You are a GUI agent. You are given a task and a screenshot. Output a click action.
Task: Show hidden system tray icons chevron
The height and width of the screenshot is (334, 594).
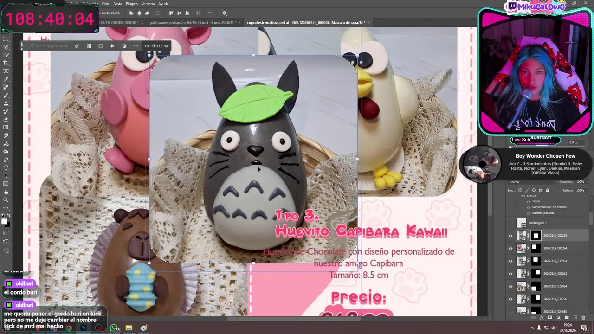tap(532, 328)
